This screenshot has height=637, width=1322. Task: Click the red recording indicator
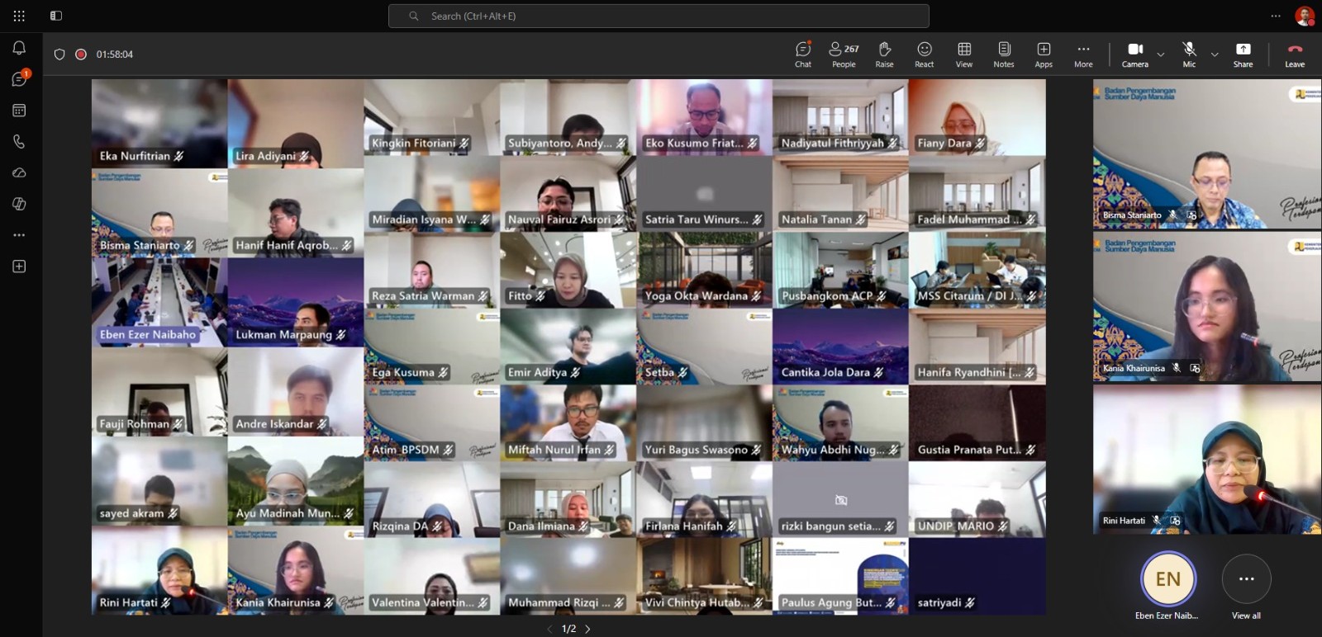[x=81, y=54]
